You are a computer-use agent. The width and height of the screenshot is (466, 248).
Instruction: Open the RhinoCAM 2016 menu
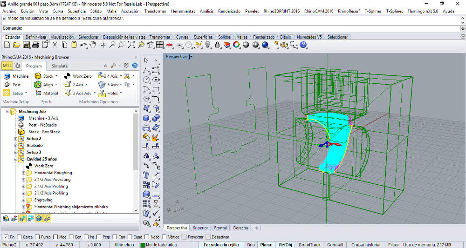tap(319, 11)
